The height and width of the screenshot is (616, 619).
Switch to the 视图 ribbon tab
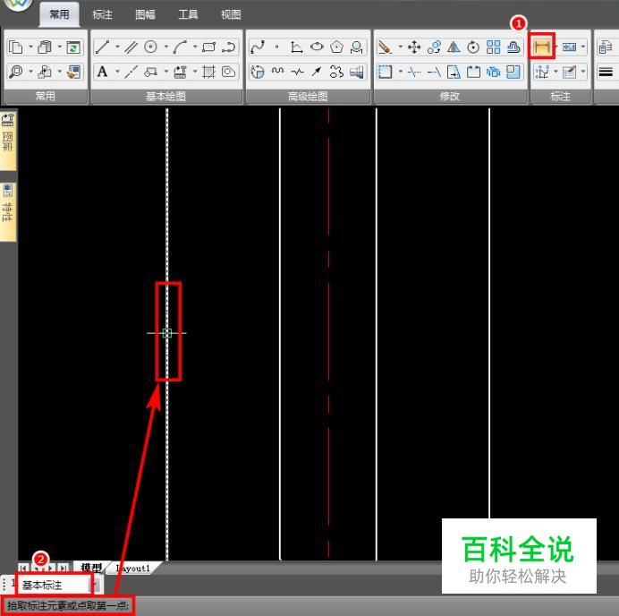pyautogui.click(x=231, y=14)
